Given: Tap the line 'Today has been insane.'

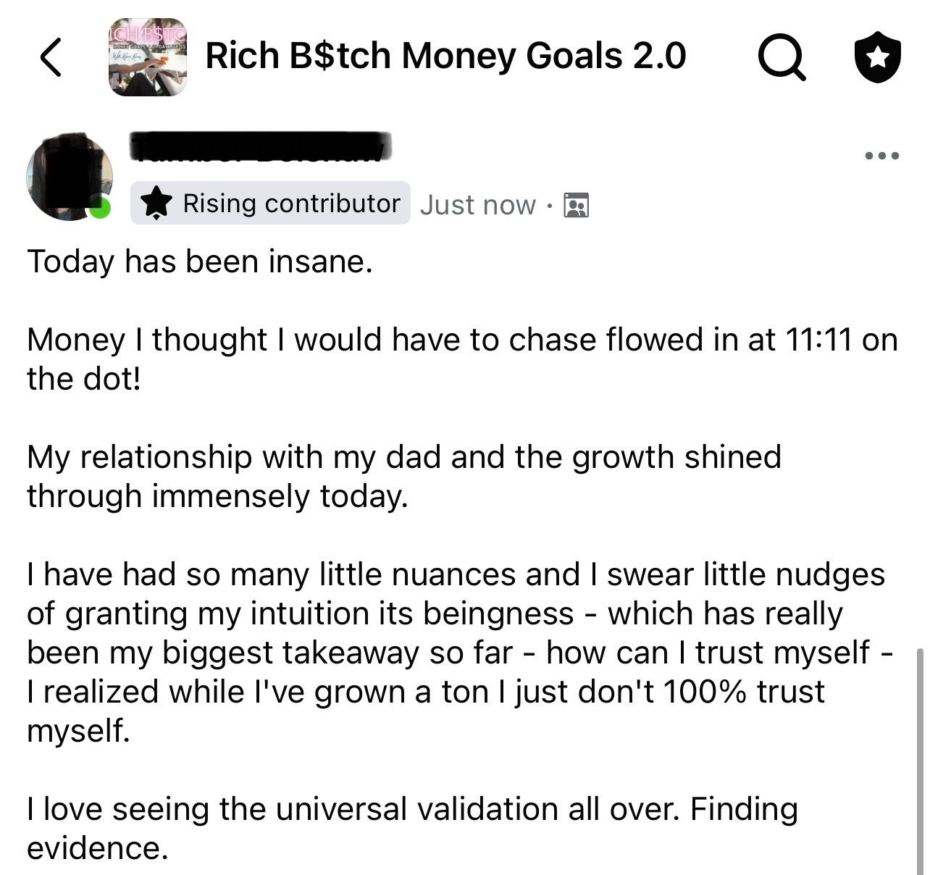Looking at the screenshot, I should [200, 261].
